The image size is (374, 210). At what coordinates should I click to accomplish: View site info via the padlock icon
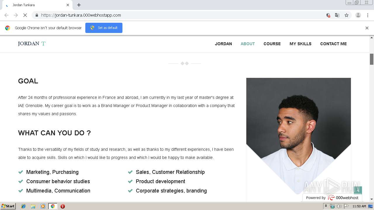[37, 15]
